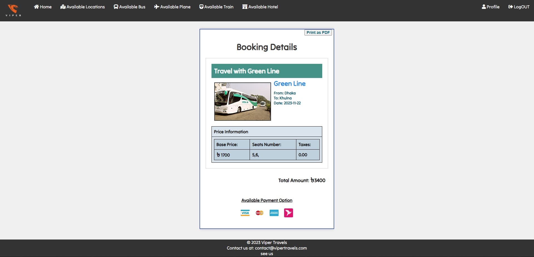Choose the Amex payment option

pos(274,213)
